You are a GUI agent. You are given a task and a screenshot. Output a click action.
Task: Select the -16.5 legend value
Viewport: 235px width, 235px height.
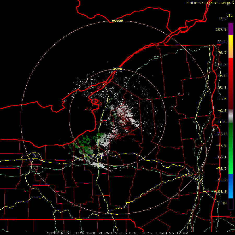[221, 122]
